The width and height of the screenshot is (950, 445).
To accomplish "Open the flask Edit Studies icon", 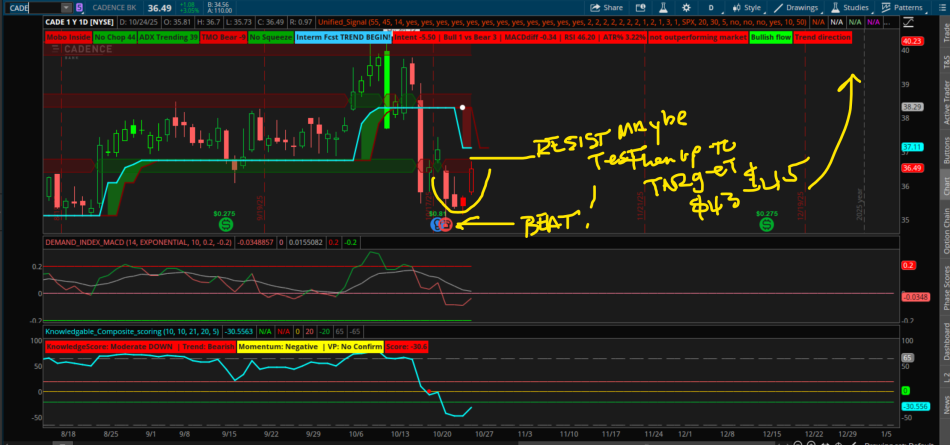I will click(663, 7).
